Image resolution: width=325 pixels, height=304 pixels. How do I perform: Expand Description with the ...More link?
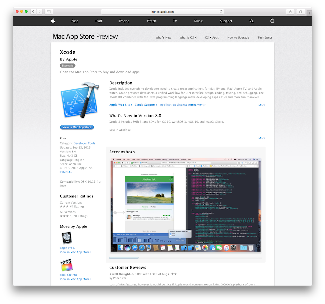tap(260, 105)
